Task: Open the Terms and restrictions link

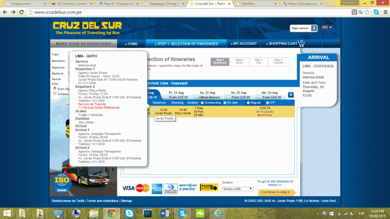Action: click(x=102, y=201)
